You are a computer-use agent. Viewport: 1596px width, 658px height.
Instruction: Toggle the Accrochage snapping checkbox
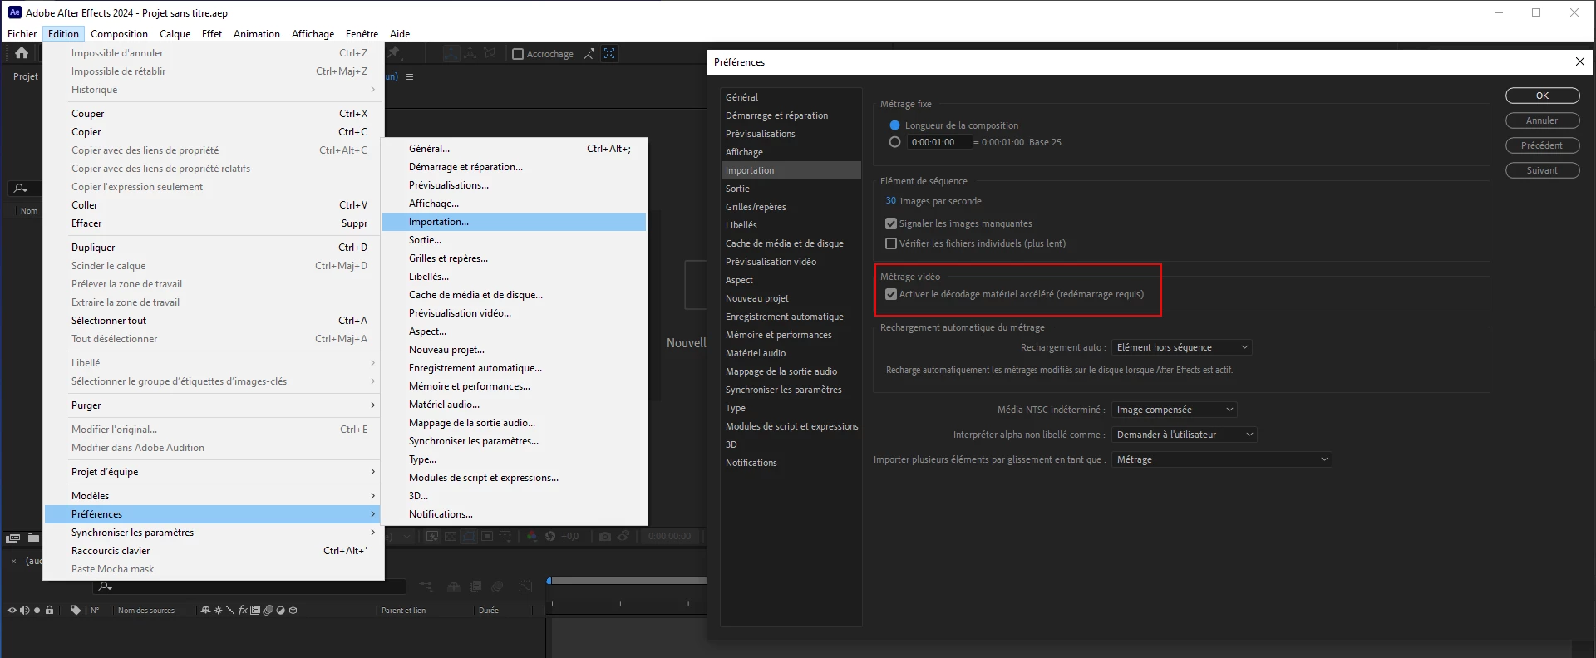click(518, 54)
